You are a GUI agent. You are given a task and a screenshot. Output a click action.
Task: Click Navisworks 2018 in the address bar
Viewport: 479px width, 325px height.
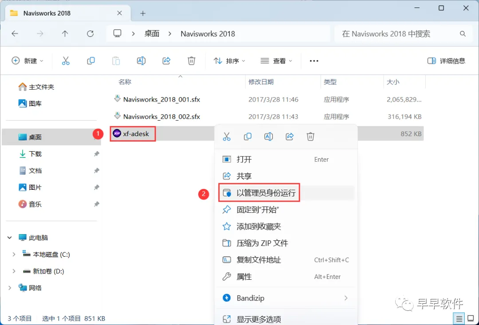coord(208,34)
